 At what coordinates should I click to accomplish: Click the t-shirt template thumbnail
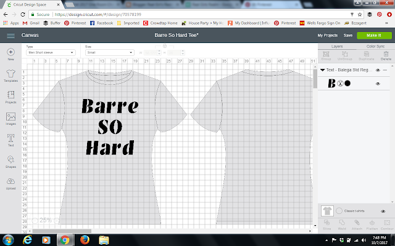point(327,211)
